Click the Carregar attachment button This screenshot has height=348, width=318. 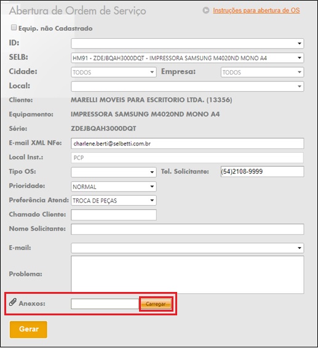tap(156, 304)
